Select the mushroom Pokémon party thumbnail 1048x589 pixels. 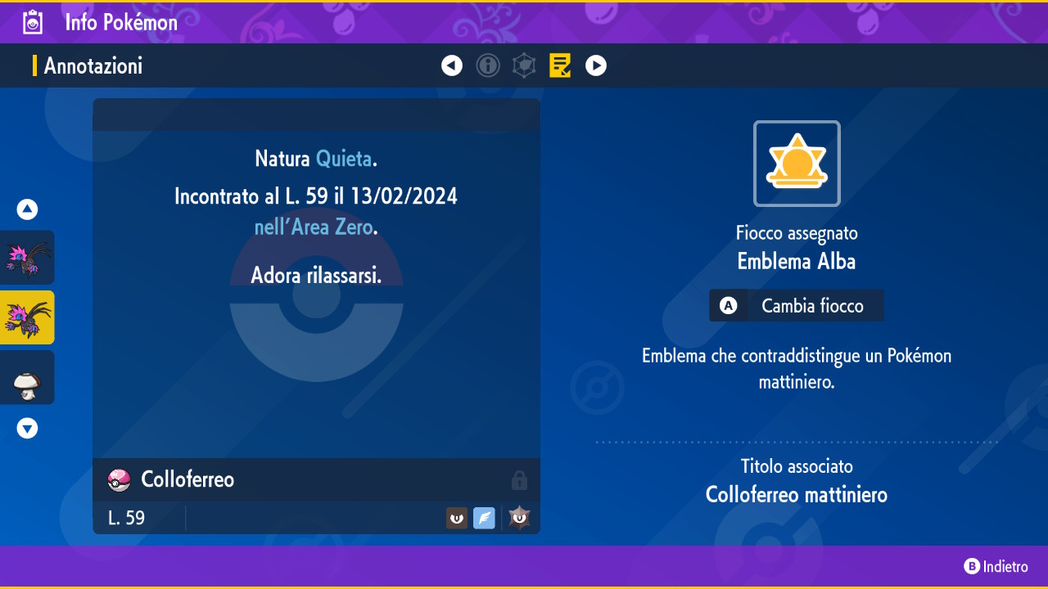tap(27, 377)
